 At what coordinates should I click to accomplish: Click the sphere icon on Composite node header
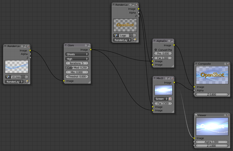pyautogui.click(x=228, y=64)
